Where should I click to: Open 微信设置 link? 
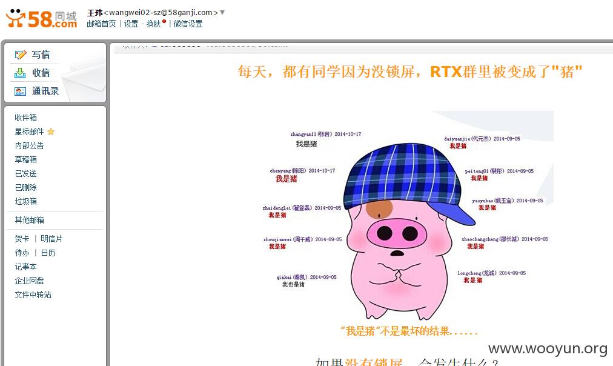tap(188, 24)
